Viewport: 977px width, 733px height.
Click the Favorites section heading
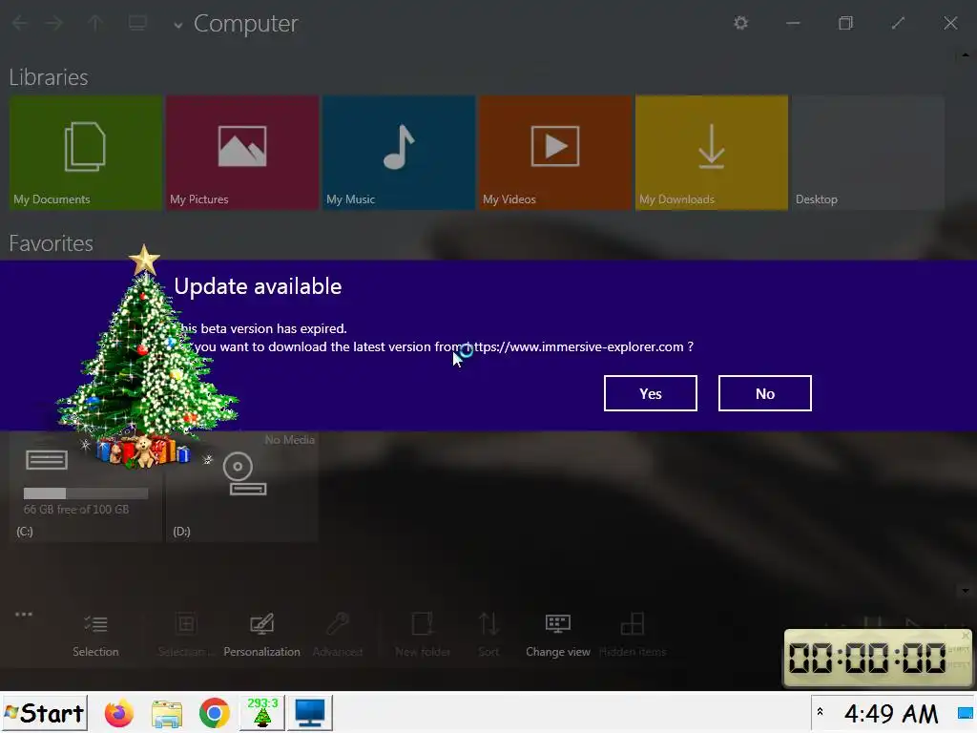52,243
